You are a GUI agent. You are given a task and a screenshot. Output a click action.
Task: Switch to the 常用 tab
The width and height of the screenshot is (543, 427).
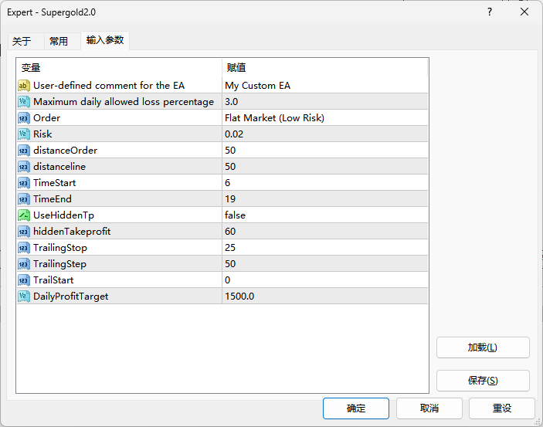click(x=59, y=42)
